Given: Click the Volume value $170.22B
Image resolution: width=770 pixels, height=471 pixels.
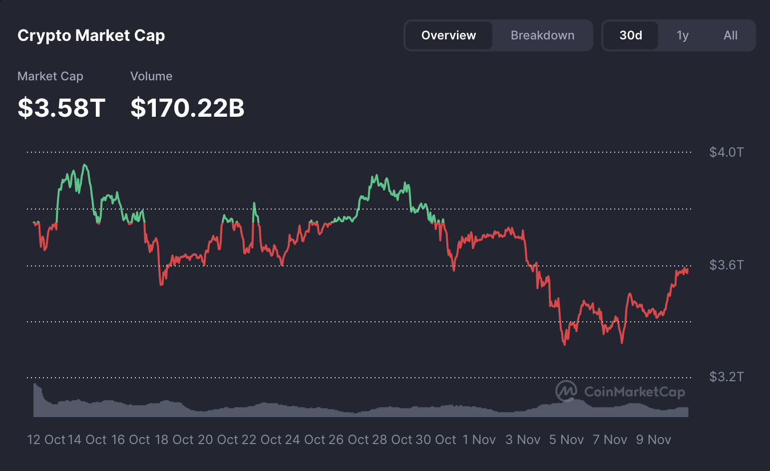Looking at the screenshot, I should point(187,106).
